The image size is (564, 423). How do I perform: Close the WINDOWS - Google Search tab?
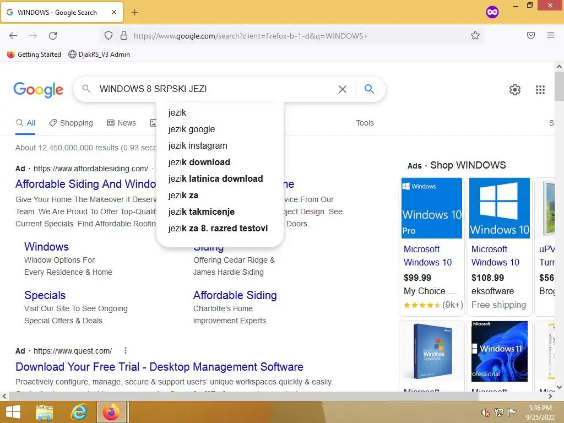(114, 12)
